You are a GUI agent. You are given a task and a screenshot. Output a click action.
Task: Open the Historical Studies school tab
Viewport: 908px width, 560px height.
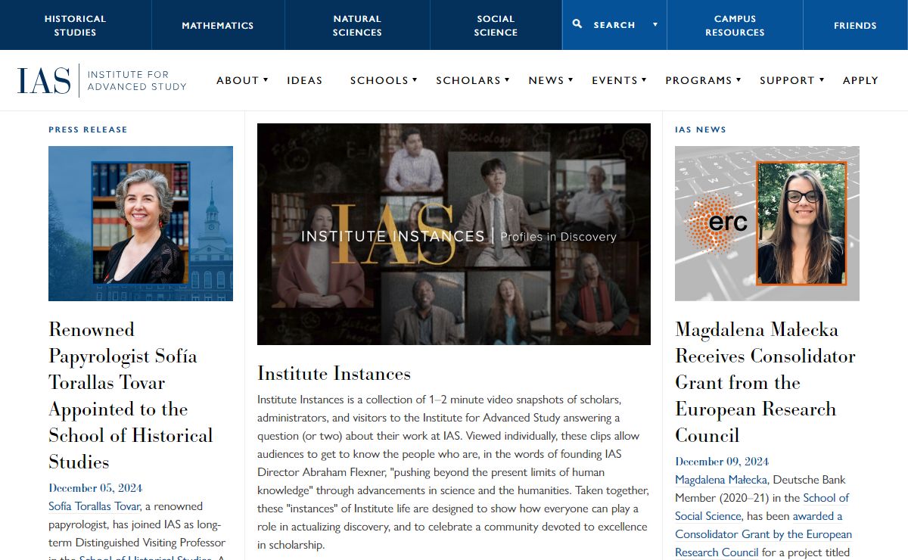click(76, 25)
